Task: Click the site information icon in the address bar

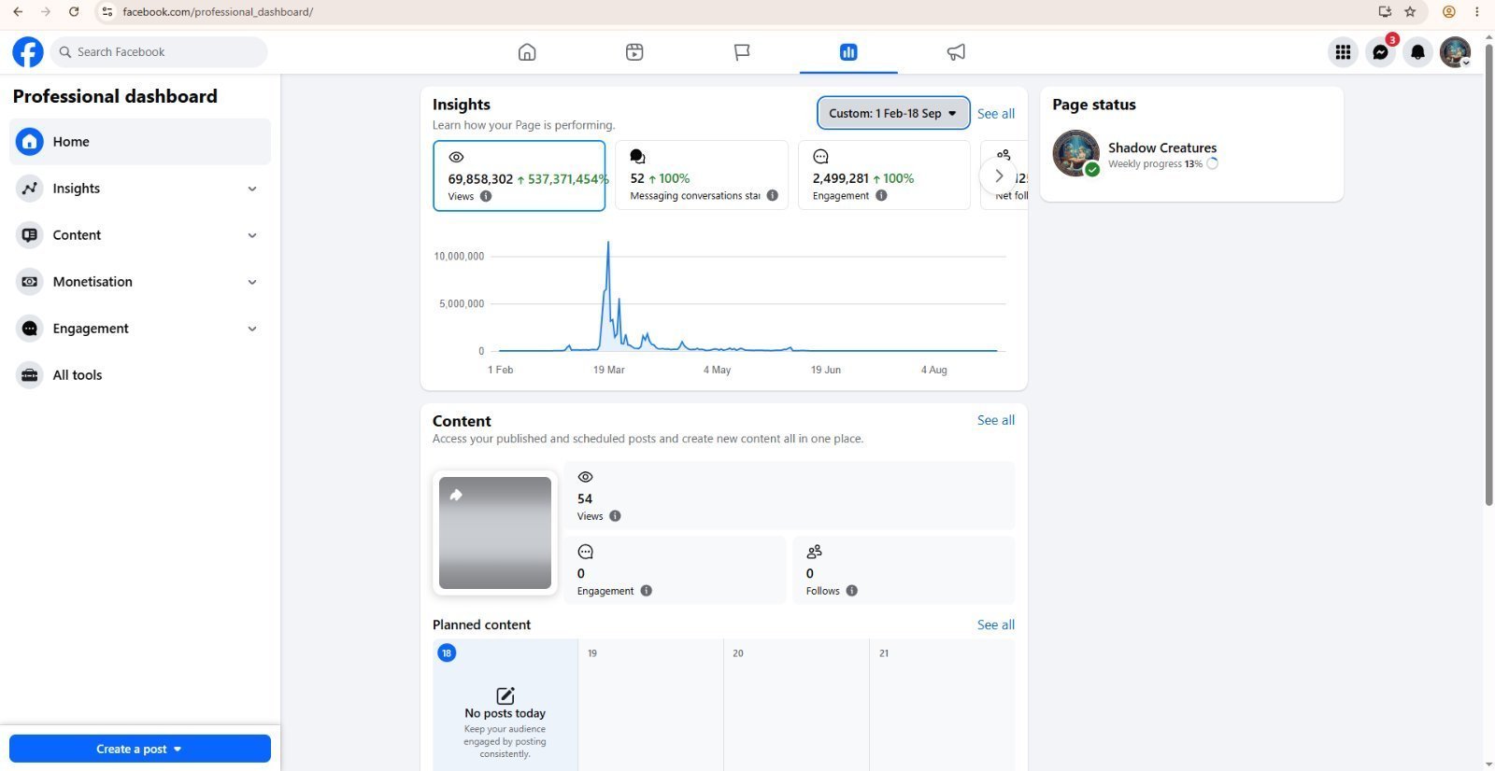Action: point(107,12)
